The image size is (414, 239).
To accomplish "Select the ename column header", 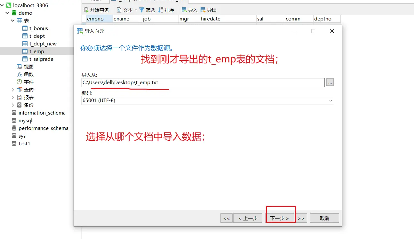I will pyautogui.click(x=128, y=19).
